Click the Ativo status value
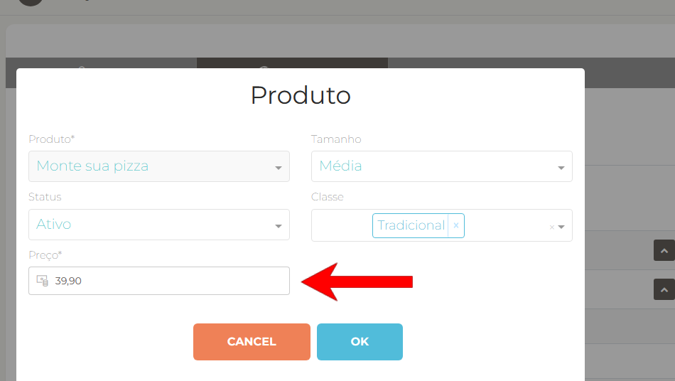This screenshot has height=381, width=675. click(x=53, y=224)
